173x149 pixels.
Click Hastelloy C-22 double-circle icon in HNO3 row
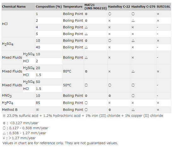click(110, 96)
